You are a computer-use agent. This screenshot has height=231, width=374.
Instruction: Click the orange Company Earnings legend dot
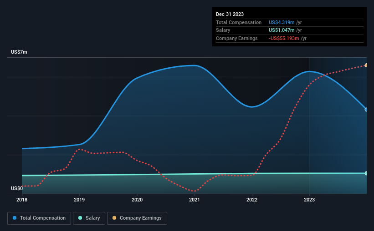[x=114, y=218]
